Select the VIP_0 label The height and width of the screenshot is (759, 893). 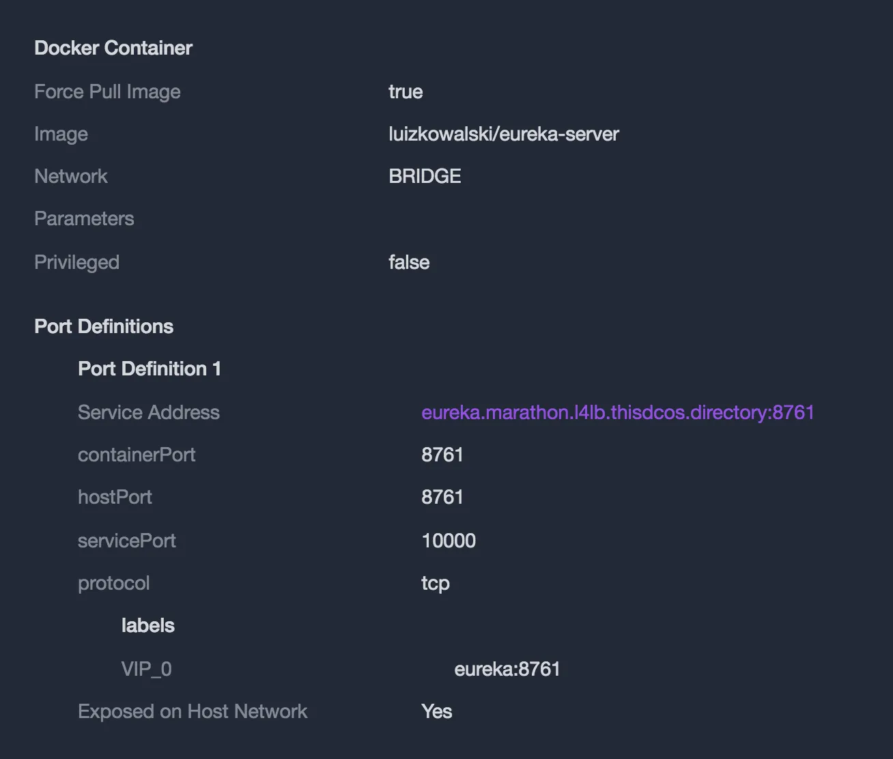(146, 669)
